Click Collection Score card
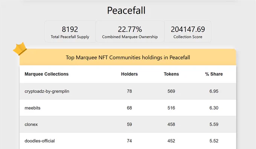 pos(188,32)
